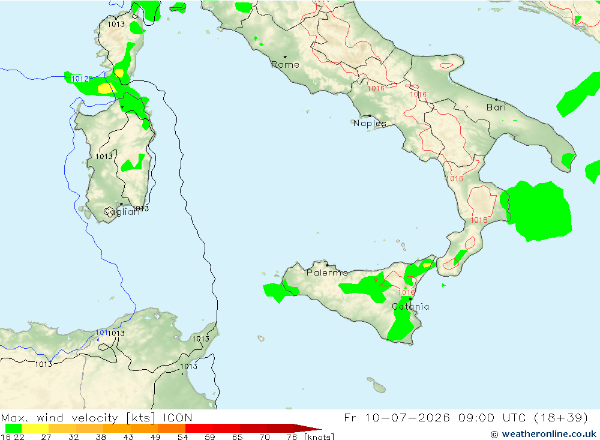The image size is (600, 440).
Task: Click the Max. wind velocity title
Action: click(x=79, y=418)
